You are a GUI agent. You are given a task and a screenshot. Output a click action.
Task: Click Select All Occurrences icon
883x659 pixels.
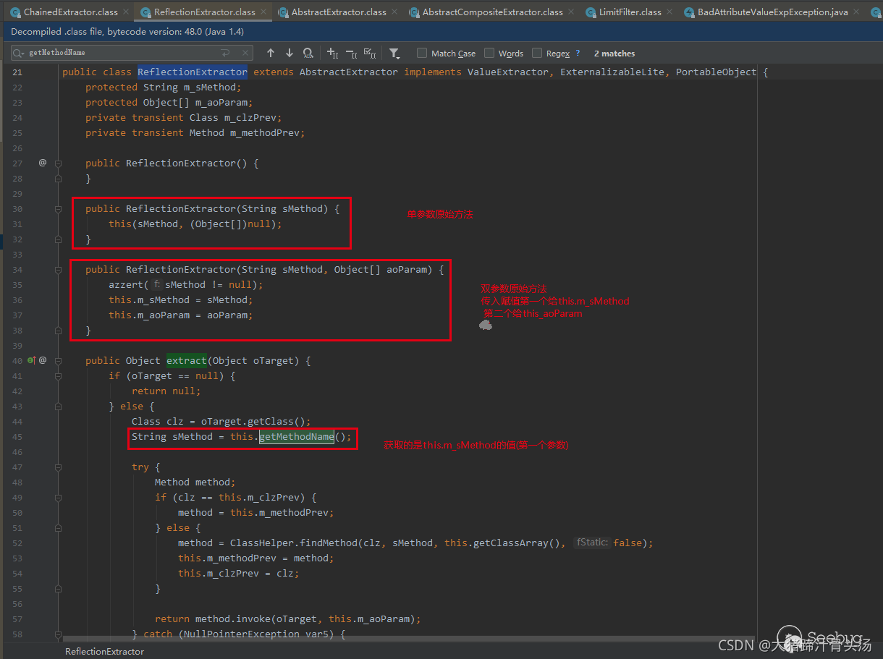370,54
